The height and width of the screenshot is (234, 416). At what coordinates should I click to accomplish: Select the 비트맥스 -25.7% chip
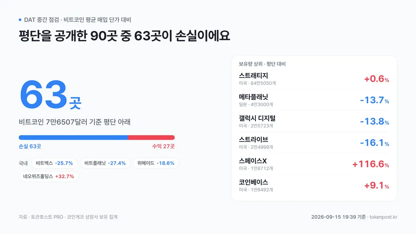coord(54,163)
